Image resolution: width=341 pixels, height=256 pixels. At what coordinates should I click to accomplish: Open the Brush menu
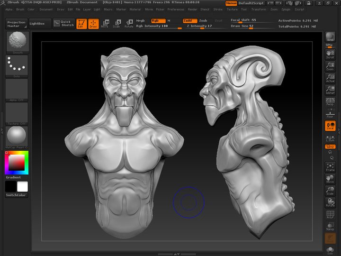point(20,9)
